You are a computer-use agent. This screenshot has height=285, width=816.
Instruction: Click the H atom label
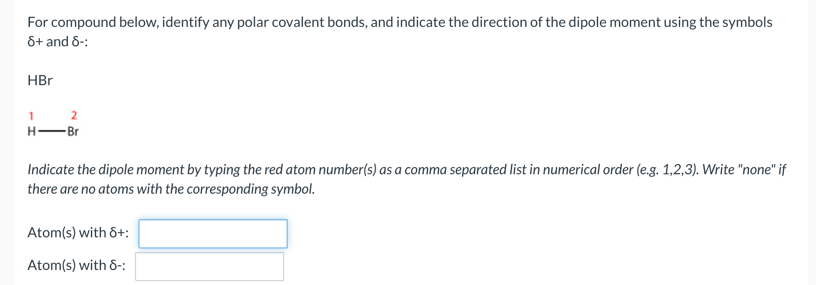point(31,131)
